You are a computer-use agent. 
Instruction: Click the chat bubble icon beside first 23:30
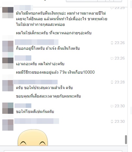click(112, 106)
